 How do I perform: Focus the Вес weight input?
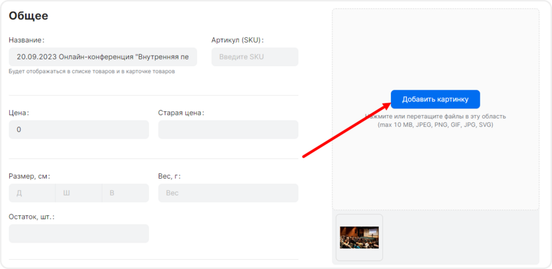[228, 193]
